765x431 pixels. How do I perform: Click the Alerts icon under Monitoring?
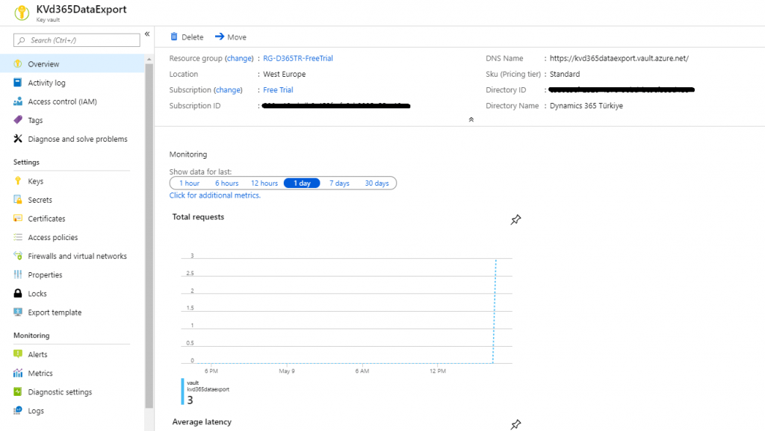tap(18, 354)
